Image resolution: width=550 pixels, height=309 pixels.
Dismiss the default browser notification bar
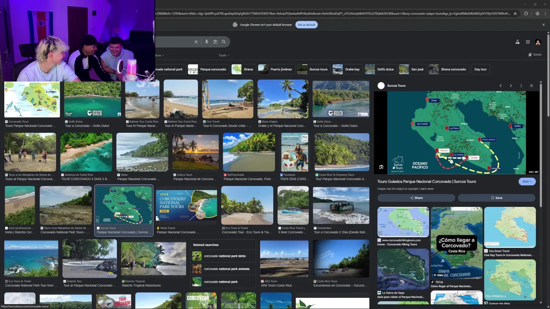tap(543, 24)
